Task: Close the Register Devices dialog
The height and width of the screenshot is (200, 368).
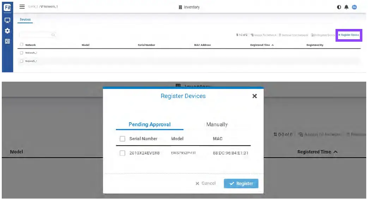Action: click(255, 96)
